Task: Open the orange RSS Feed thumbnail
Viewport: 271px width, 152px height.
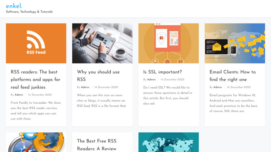Action: (x=36, y=43)
